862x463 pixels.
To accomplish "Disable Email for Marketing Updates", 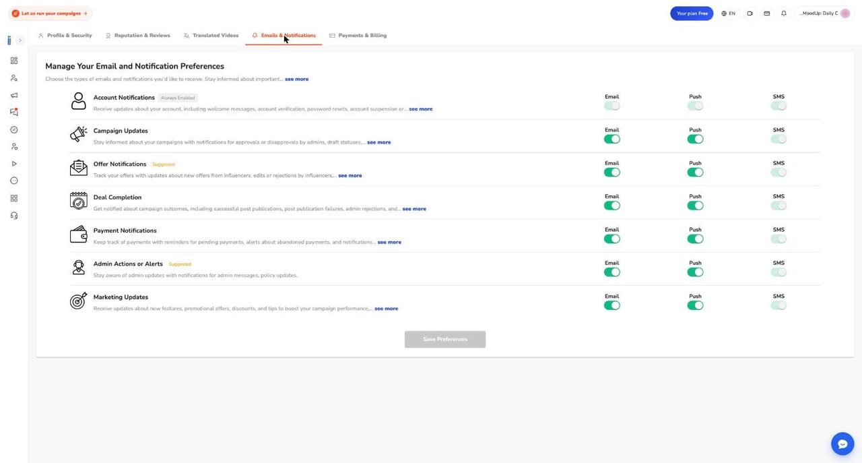I will click(611, 305).
